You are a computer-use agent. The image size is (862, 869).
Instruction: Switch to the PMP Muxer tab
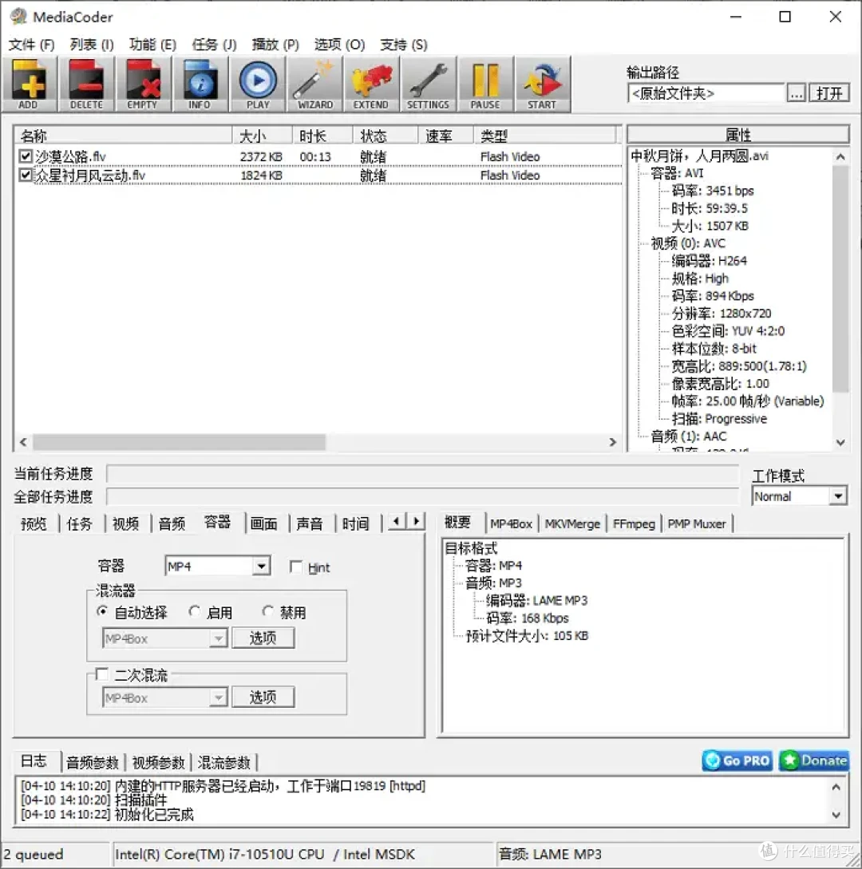[x=697, y=523]
